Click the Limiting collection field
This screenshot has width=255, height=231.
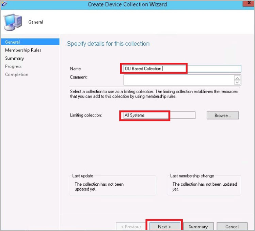coord(159,115)
